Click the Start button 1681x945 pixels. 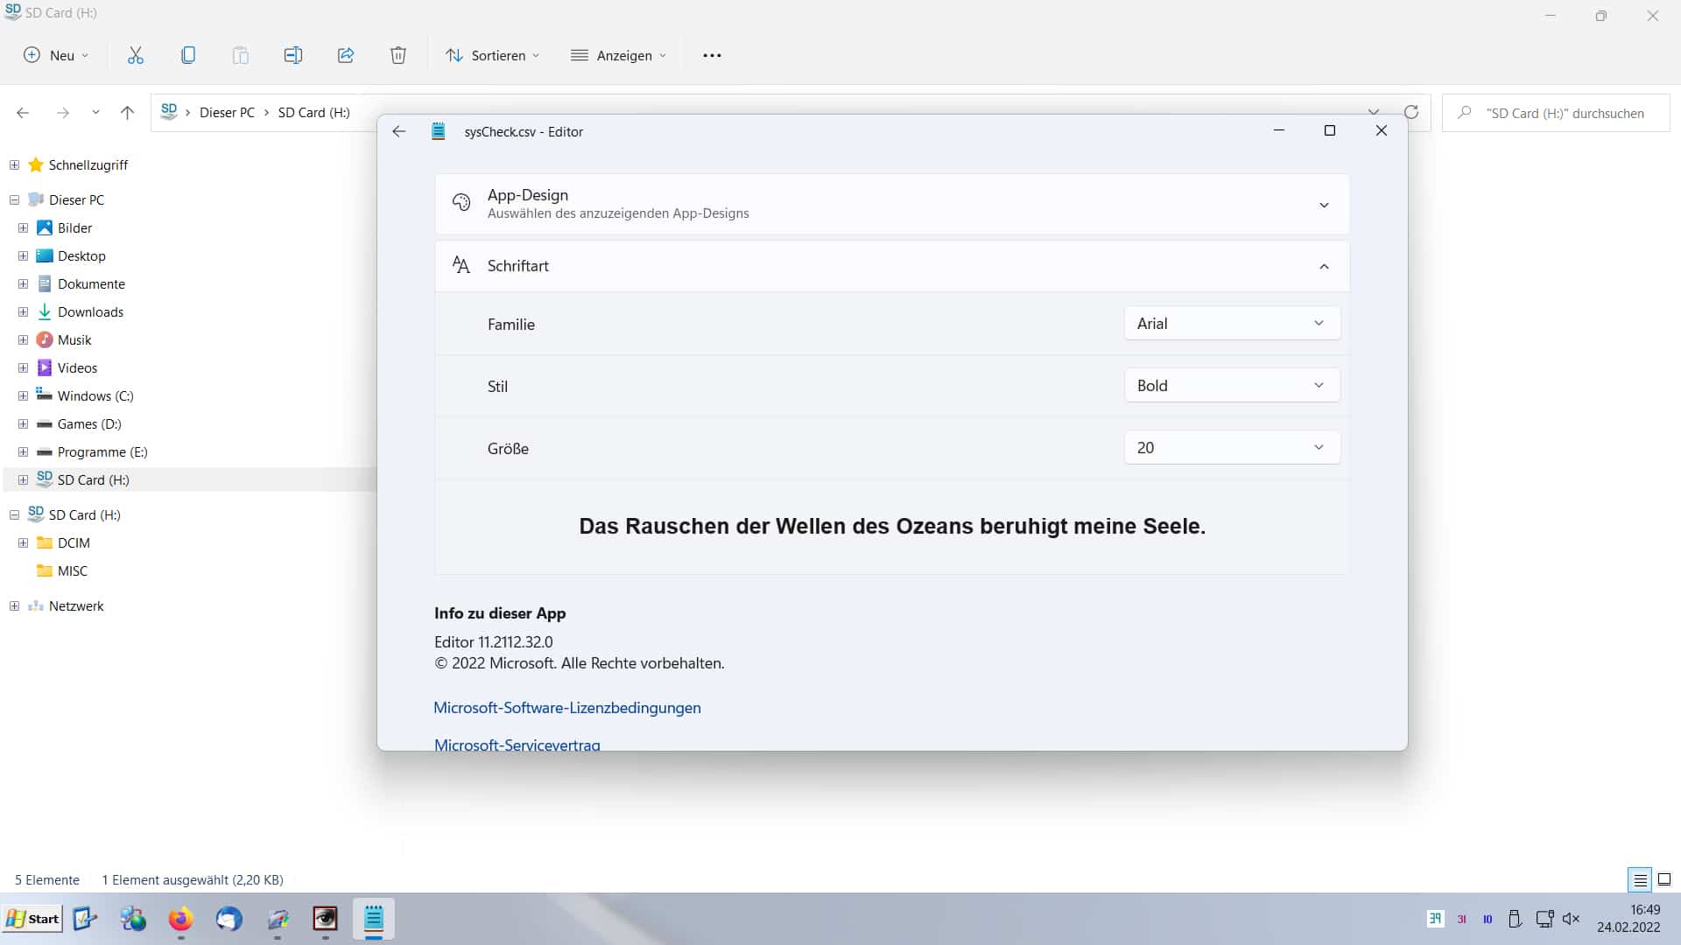pyautogui.click(x=32, y=919)
